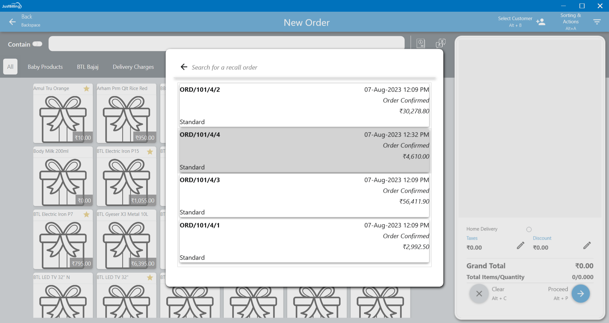Open Sorting & Actions filter icon
The height and width of the screenshot is (323, 609).
tap(597, 22)
